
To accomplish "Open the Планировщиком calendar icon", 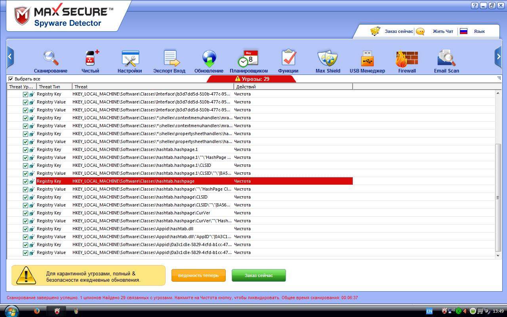I will coord(249,59).
